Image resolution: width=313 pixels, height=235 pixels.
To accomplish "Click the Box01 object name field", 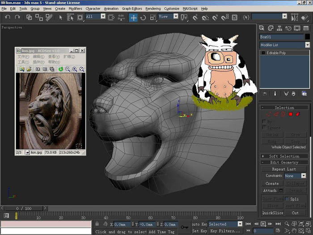I will [x=281, y=37].
